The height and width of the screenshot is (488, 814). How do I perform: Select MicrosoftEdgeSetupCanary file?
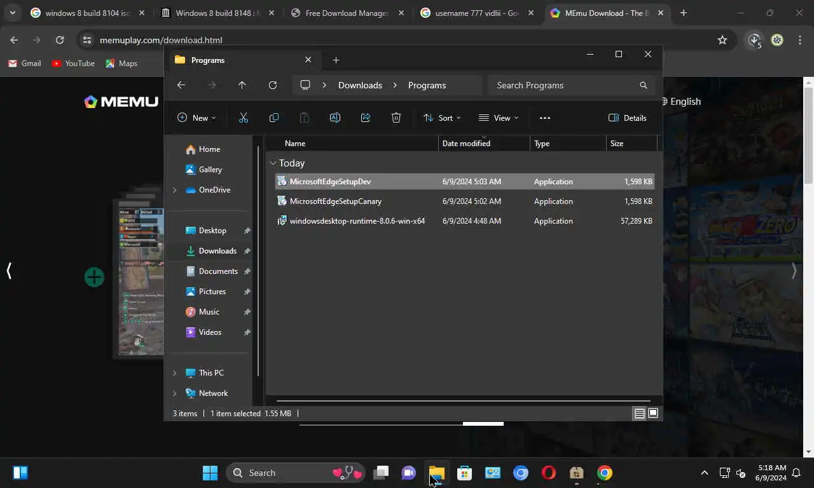tap(464, 201)
